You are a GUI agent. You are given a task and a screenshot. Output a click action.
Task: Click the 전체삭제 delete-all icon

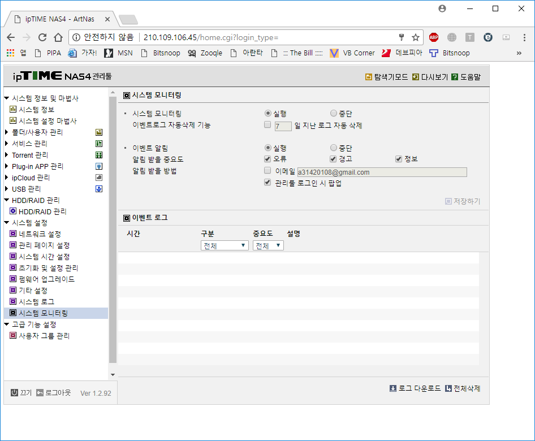point(448,388)
